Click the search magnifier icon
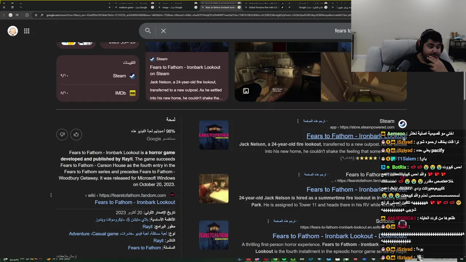 click(148, 31)
